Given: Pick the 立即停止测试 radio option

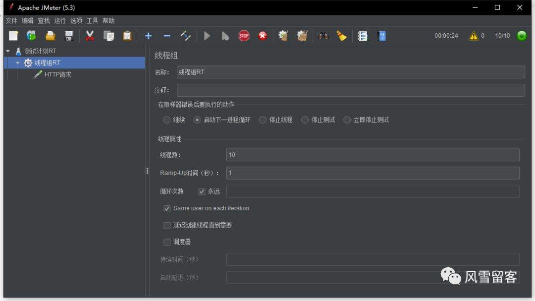Looking at the screenshot, I should pos(347,120).
